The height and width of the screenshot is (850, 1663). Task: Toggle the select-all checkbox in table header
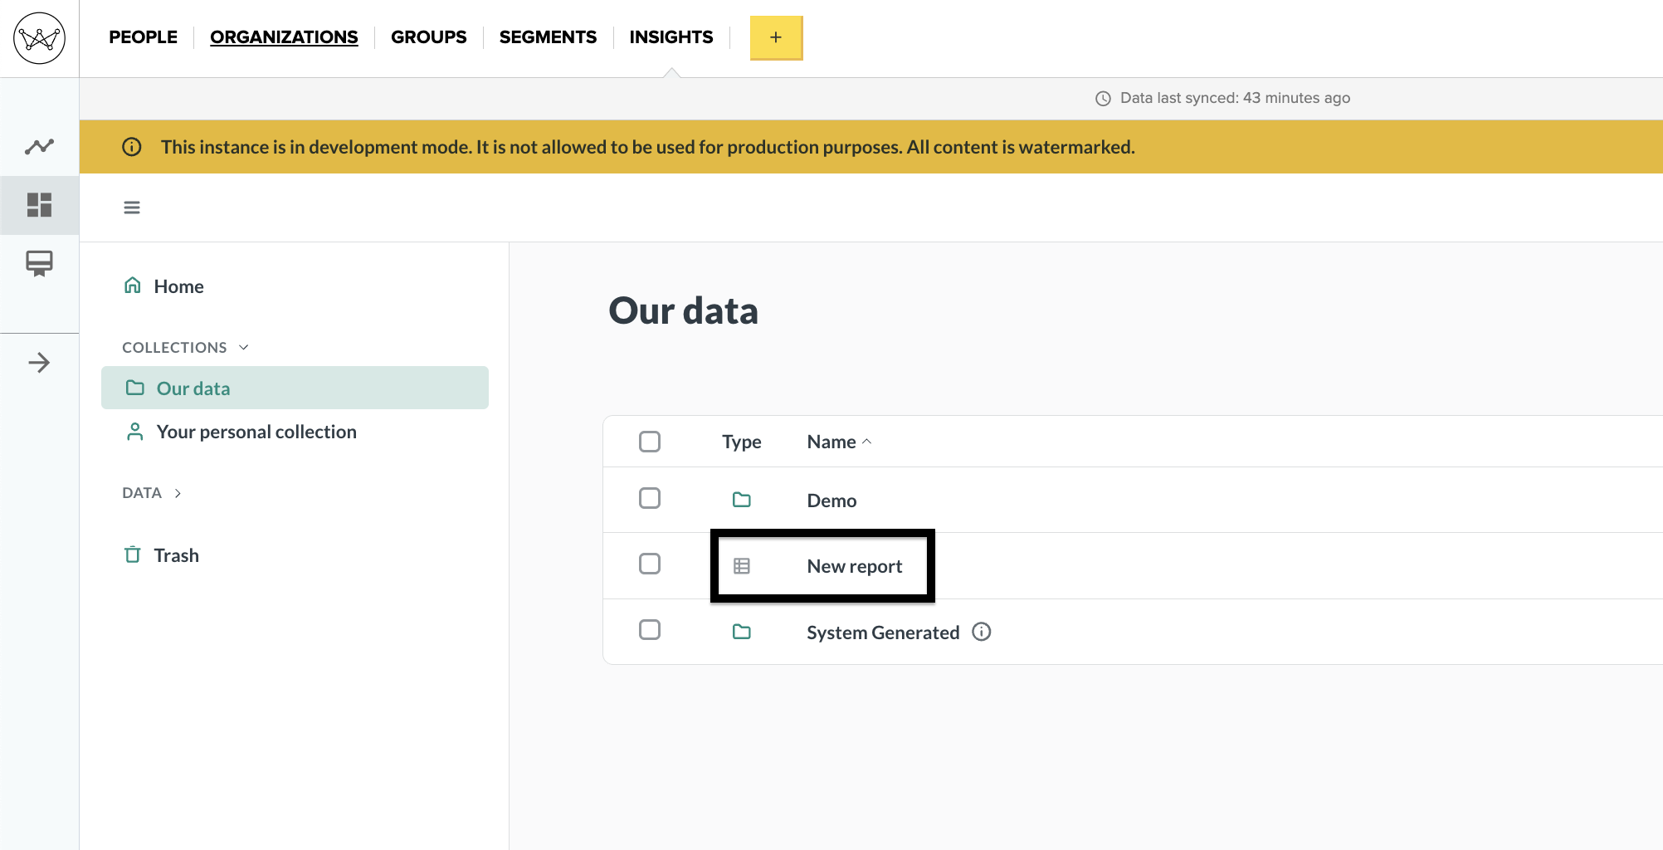[x=650, y=442]
